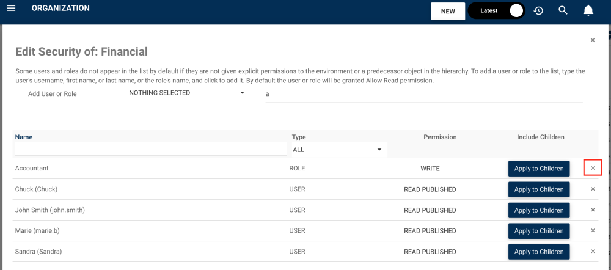Click the NEW button

448,11
